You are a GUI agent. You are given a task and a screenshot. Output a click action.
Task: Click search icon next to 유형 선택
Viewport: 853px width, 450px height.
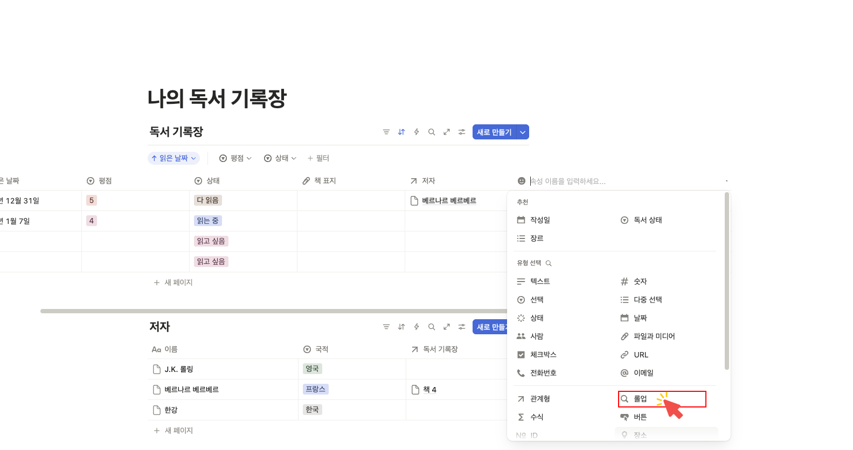pos(549,263)
